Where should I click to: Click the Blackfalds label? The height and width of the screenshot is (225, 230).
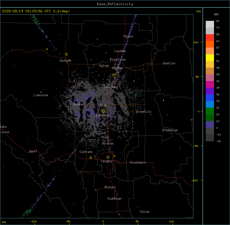pyautogui.click(x=118, y=60)
